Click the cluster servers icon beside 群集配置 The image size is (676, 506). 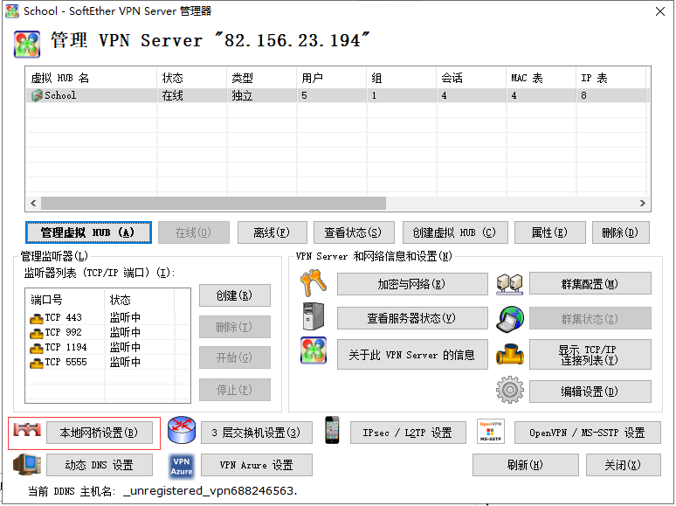point(509,283)
